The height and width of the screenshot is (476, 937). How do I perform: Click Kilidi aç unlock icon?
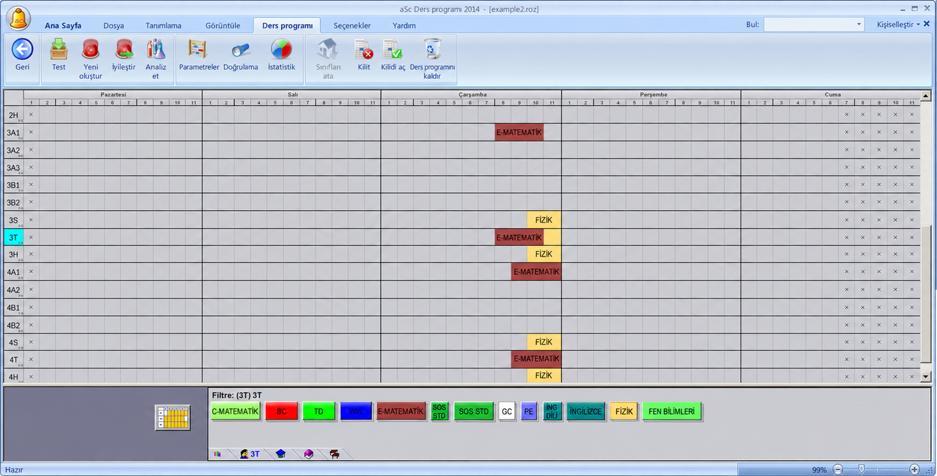(393, 50)
